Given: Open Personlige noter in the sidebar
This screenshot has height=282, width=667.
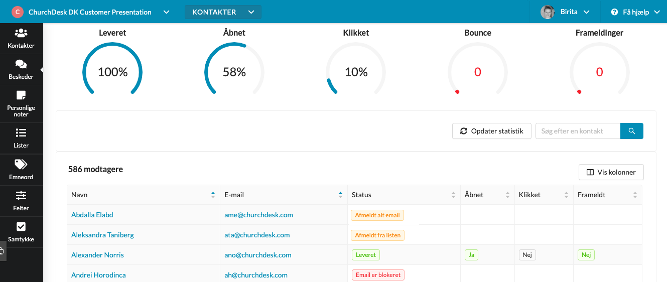Looking at the screenshot, I should click(21, 104).
